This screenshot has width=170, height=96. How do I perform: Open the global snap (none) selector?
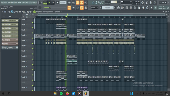(x=94, y=8)
